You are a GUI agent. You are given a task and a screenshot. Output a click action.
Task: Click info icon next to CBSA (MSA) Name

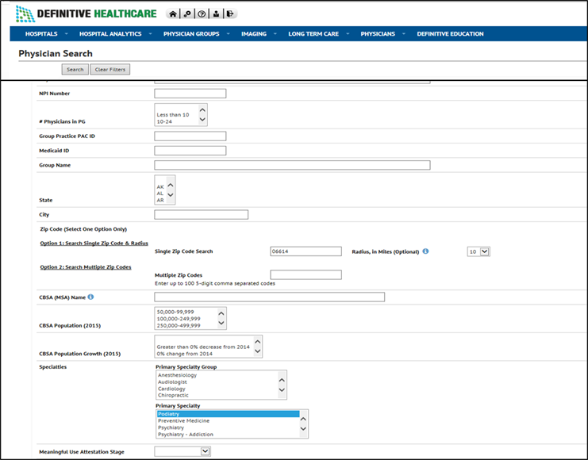pyautogui.click(x=90, y=297)
